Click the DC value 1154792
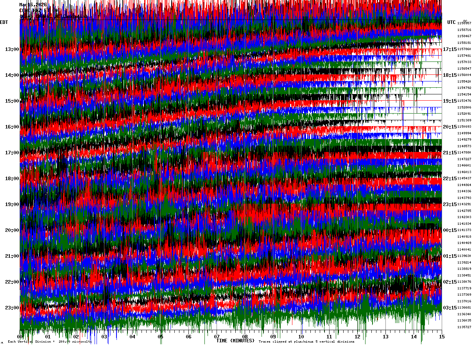Viewport: 473px width, 347px height. 464,88
